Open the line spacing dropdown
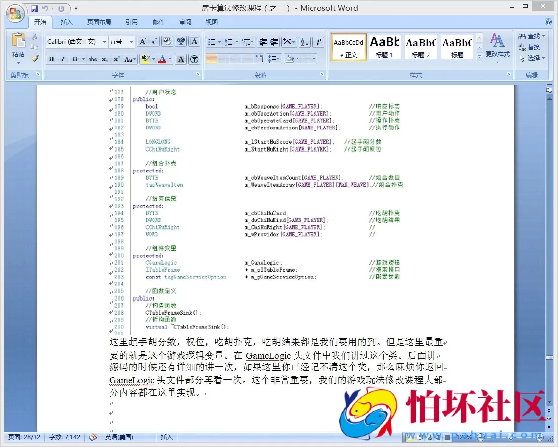This screenshot has height=447, width=558. (x=274, y=59)
